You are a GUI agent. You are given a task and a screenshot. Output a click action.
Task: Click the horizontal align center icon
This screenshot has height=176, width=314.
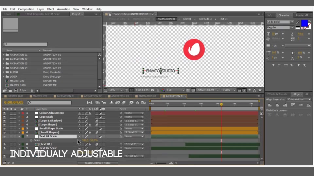[x=277, y=105]
